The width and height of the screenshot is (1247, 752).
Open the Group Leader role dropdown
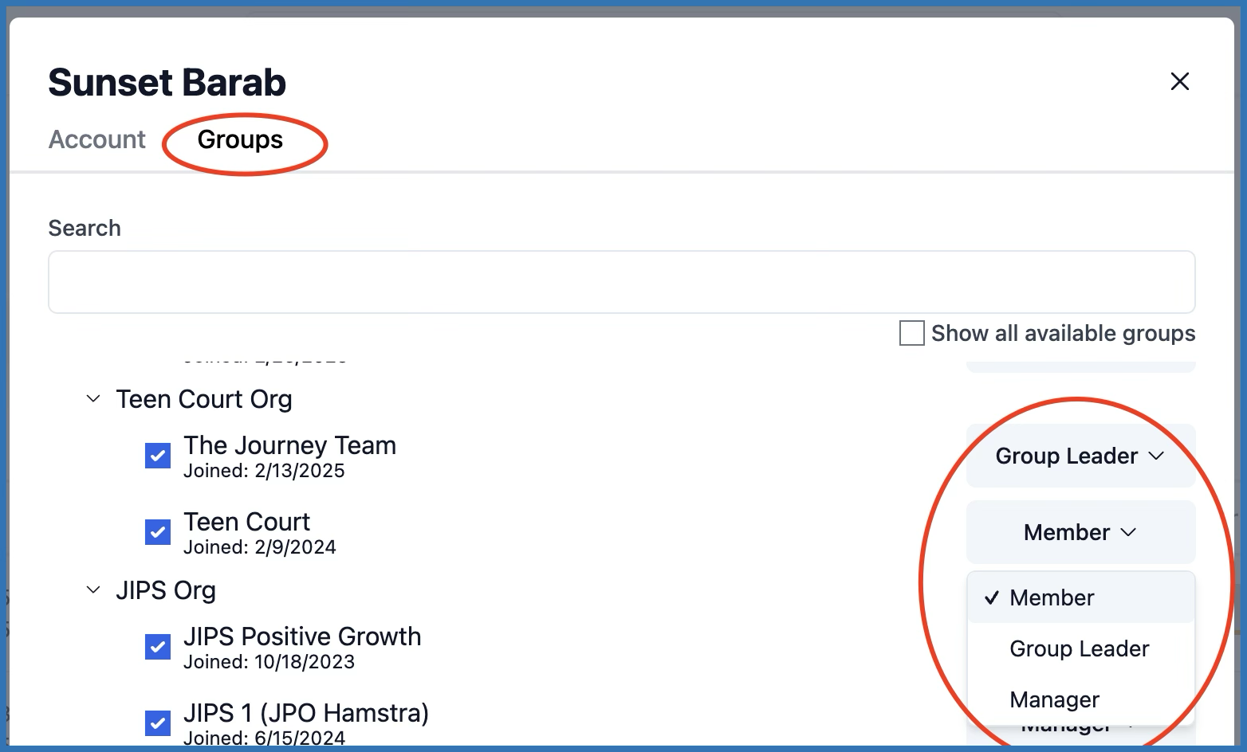(1080, 456)
